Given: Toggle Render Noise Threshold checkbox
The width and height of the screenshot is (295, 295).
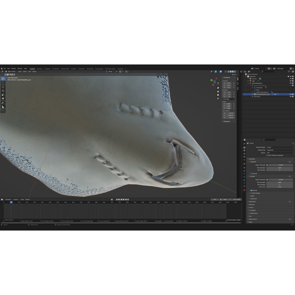Looking at the screenshot, I should tap(267, 180).
